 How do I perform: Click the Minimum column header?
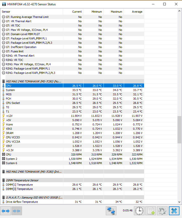point(93,12)
